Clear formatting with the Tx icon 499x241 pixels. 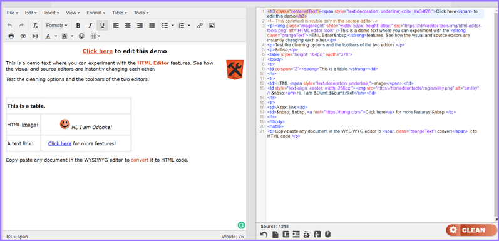point(35,26)
